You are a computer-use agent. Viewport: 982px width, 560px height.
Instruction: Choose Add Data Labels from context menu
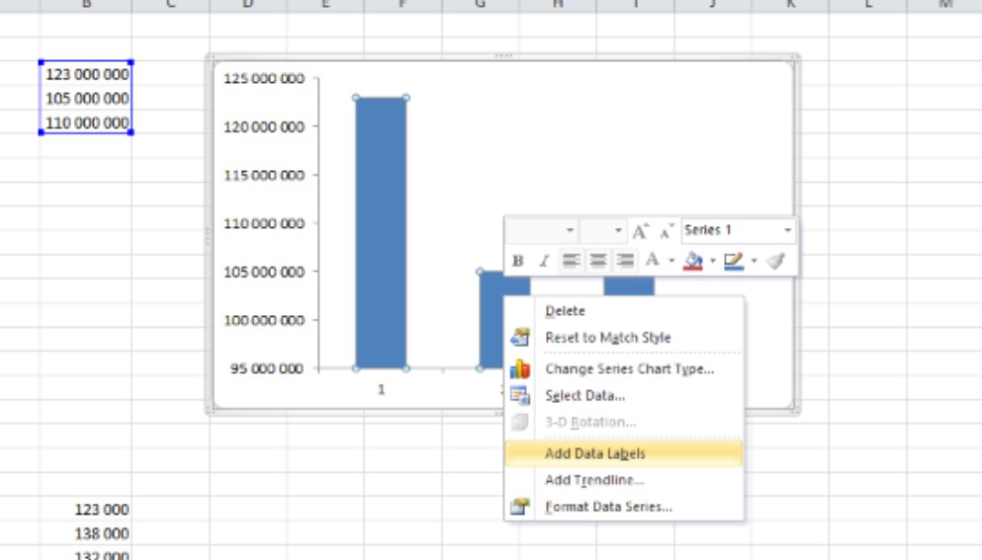tap(594, 453)
